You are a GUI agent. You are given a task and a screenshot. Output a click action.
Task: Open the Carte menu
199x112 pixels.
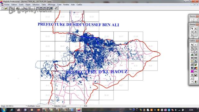(59, 5)
